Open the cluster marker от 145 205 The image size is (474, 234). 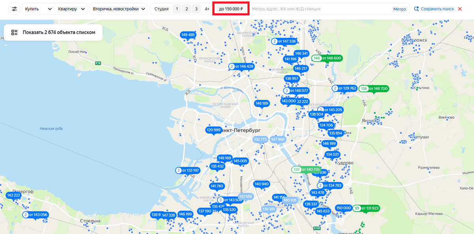click(x=331, y=110)
